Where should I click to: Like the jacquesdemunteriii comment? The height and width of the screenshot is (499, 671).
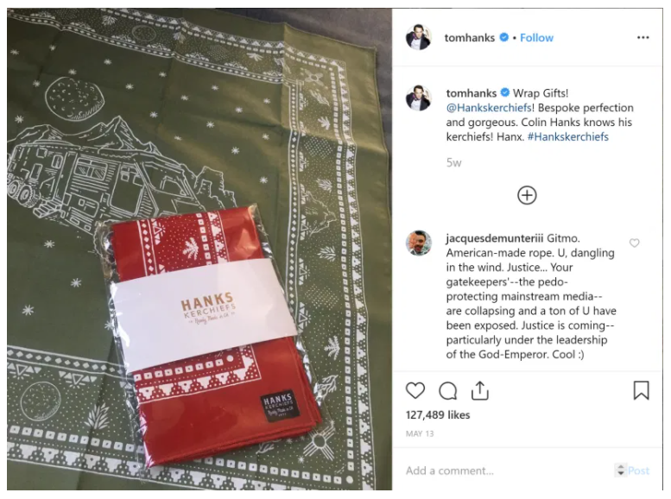click(634, 243)
